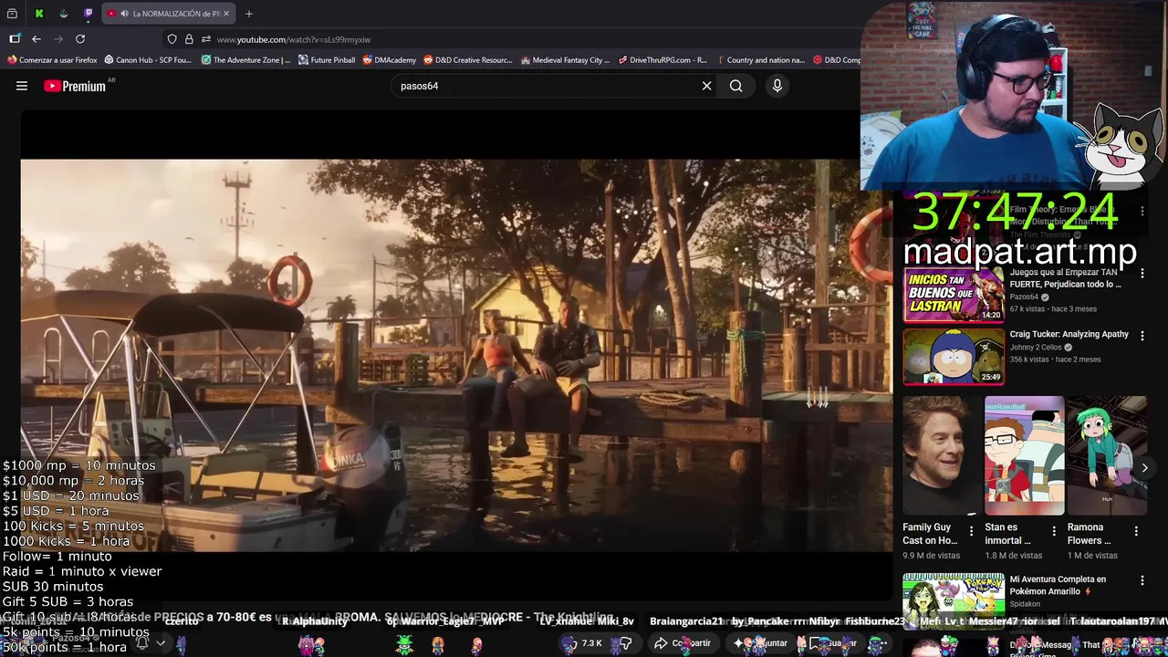Image resolution: width=1168 pixels, height=657 pixels.
Task: Open the site permissions icon in address bar
Action: [x=206, y=39]
